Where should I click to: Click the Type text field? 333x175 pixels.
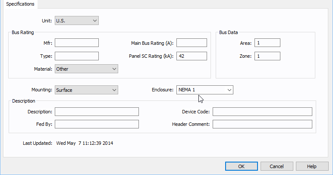77,56
